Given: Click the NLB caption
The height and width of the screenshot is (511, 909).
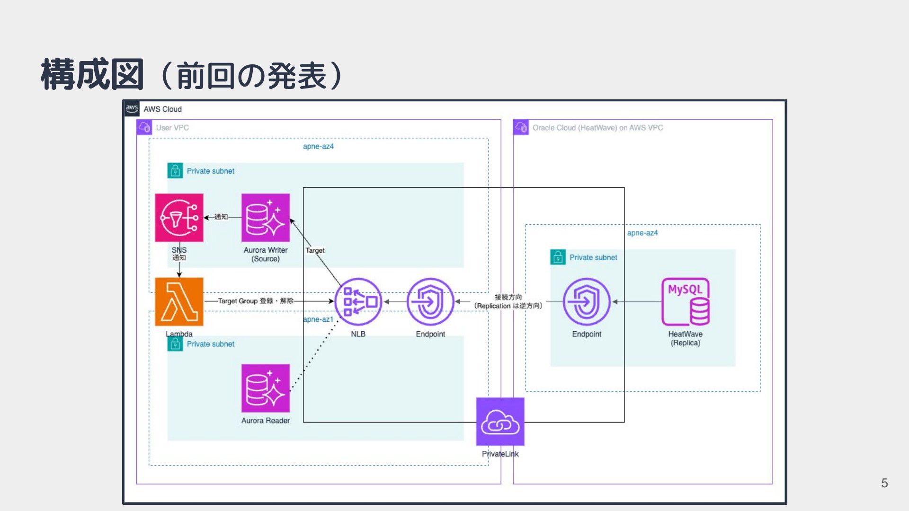Looking at the screenshot, I should pos(358,334).
